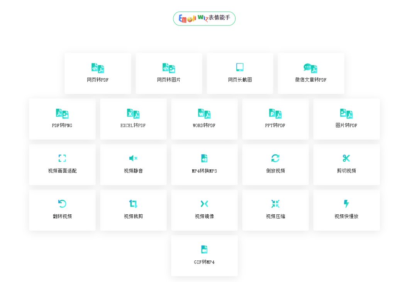Select the 视频画面适配 text label
This screenshot has width=417, height=282.
[x=62, y=171]
